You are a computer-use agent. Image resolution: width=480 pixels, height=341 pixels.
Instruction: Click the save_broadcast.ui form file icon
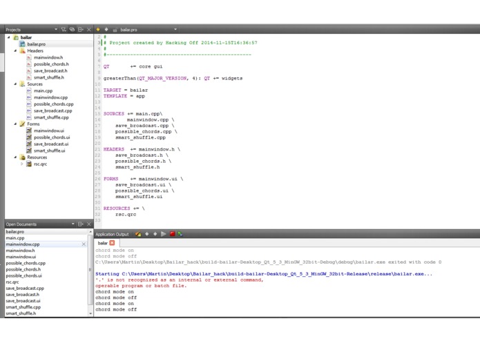29,144
